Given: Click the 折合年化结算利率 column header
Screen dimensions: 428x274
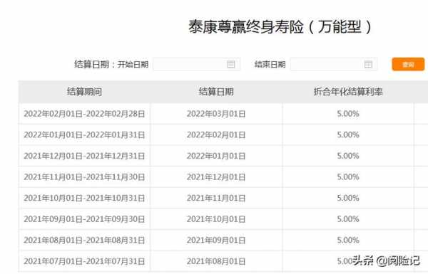Looking at the screenshot, I should pos(348,92).
